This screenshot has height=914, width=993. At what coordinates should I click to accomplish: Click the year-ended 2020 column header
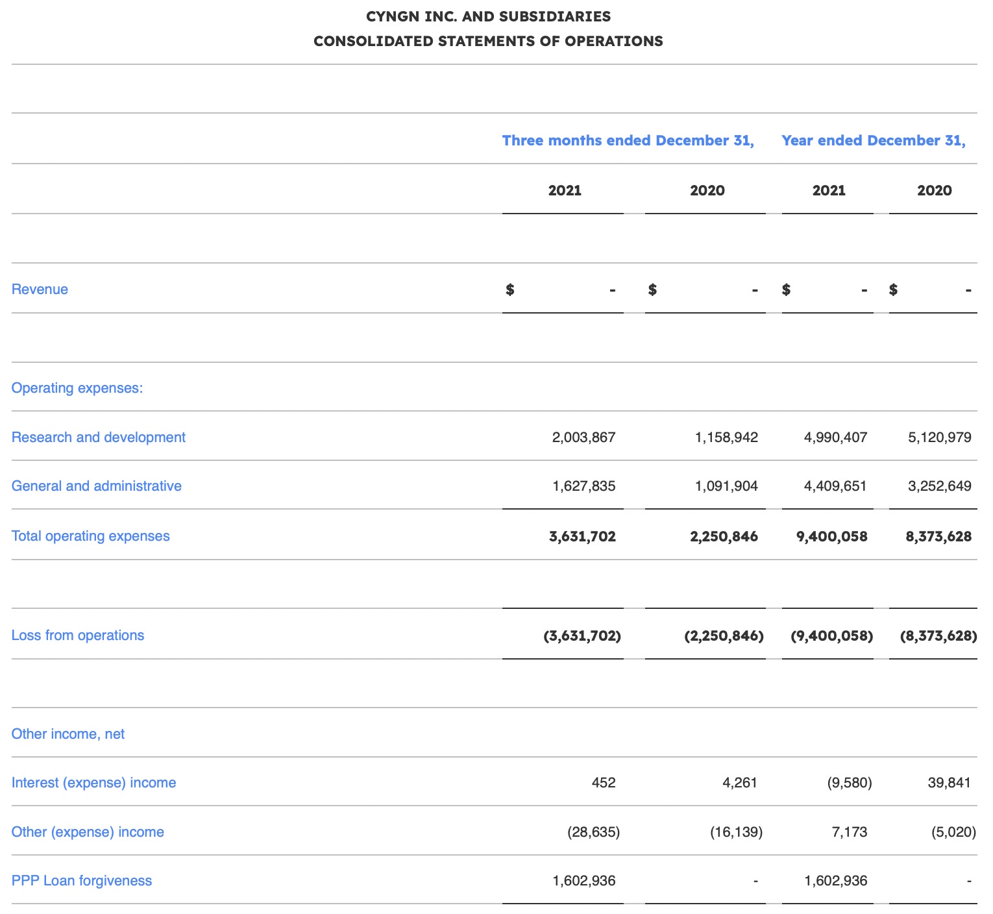(935, 191)
